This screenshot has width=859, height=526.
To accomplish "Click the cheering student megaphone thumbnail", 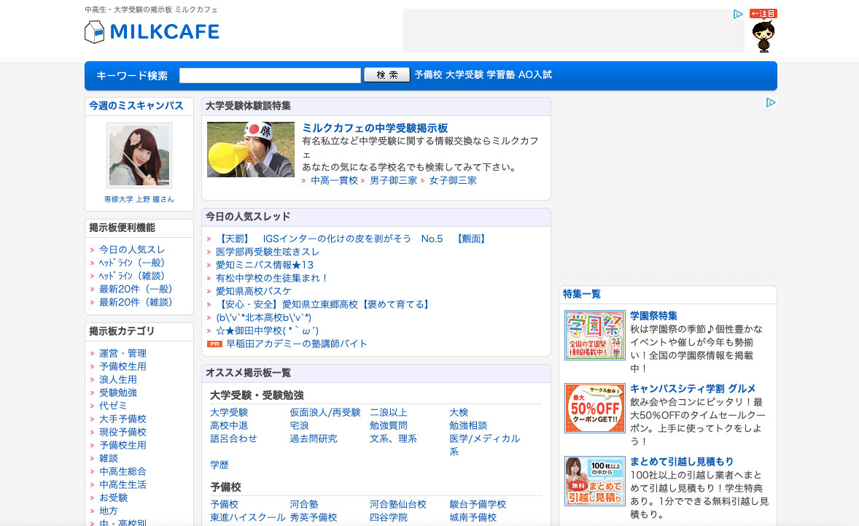I will 250,150.
